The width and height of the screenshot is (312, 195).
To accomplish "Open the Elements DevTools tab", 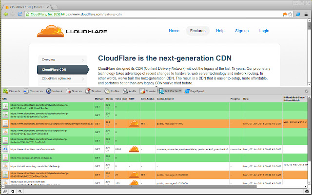I will pyautogui.click(x=12, y=91).
